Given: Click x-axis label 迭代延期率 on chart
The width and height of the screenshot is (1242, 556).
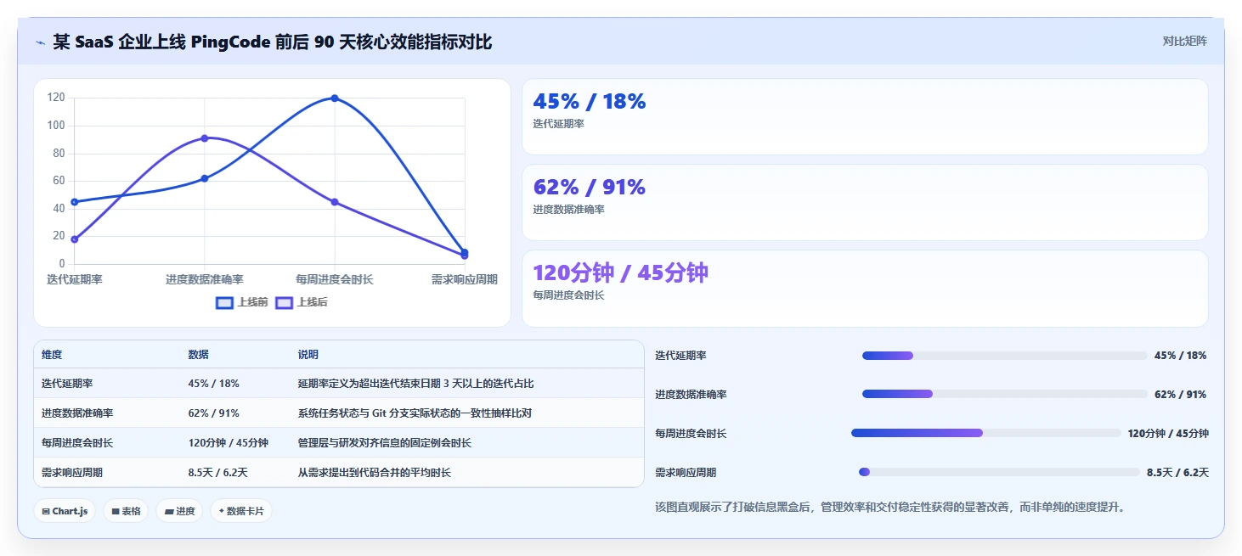Looking at the screenshot, I should tap(75, 279).
